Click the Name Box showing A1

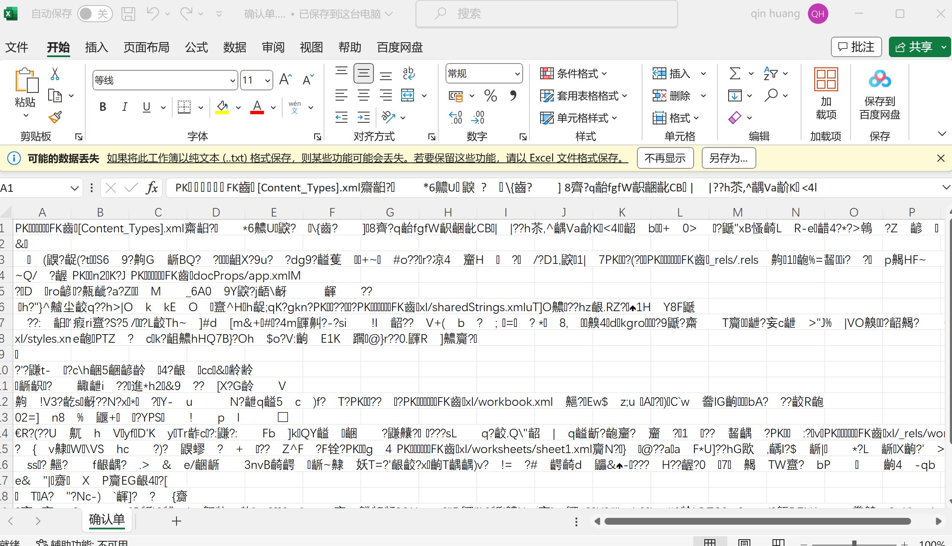[x=34, y=188]
